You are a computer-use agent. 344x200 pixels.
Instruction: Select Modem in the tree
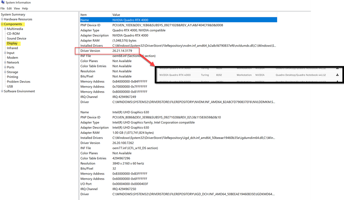13,58
